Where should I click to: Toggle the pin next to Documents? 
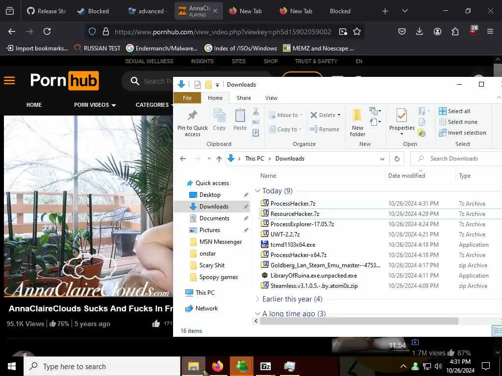click(246, 218)
